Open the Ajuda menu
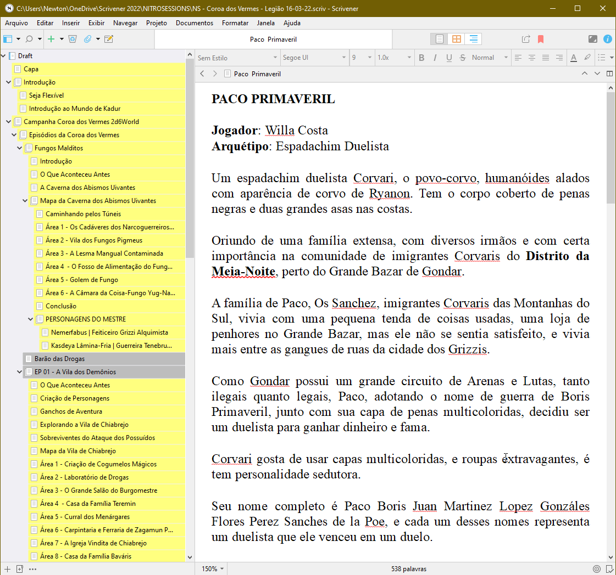 point(292,22)
